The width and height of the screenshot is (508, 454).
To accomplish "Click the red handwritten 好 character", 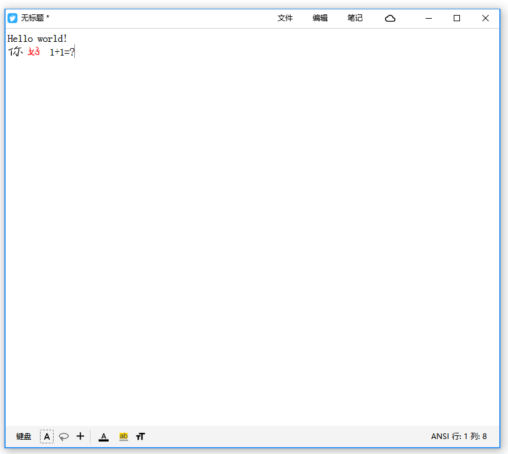I will (x=34, y=51).
